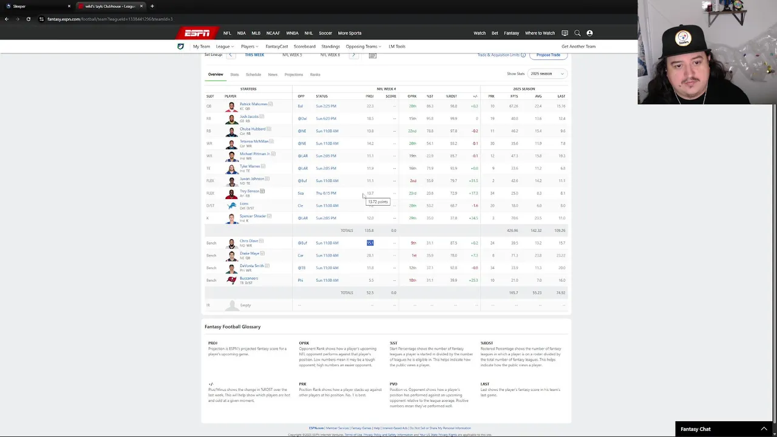This screenshot has height=437, width=777.
Task: Open Chuba Hubbard news note icon
Action: [x=268, y=129]
